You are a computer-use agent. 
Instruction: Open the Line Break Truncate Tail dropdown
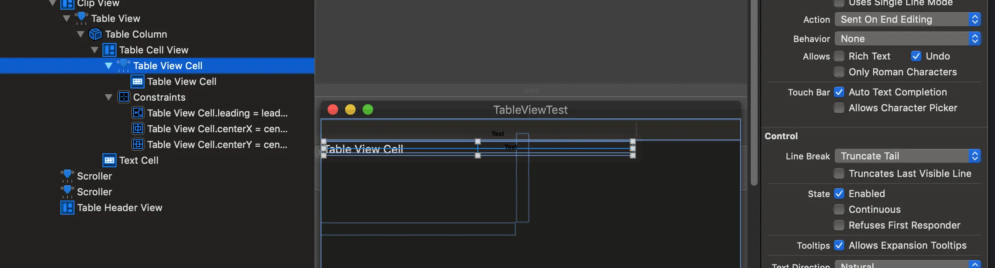[x=907, y=156]
